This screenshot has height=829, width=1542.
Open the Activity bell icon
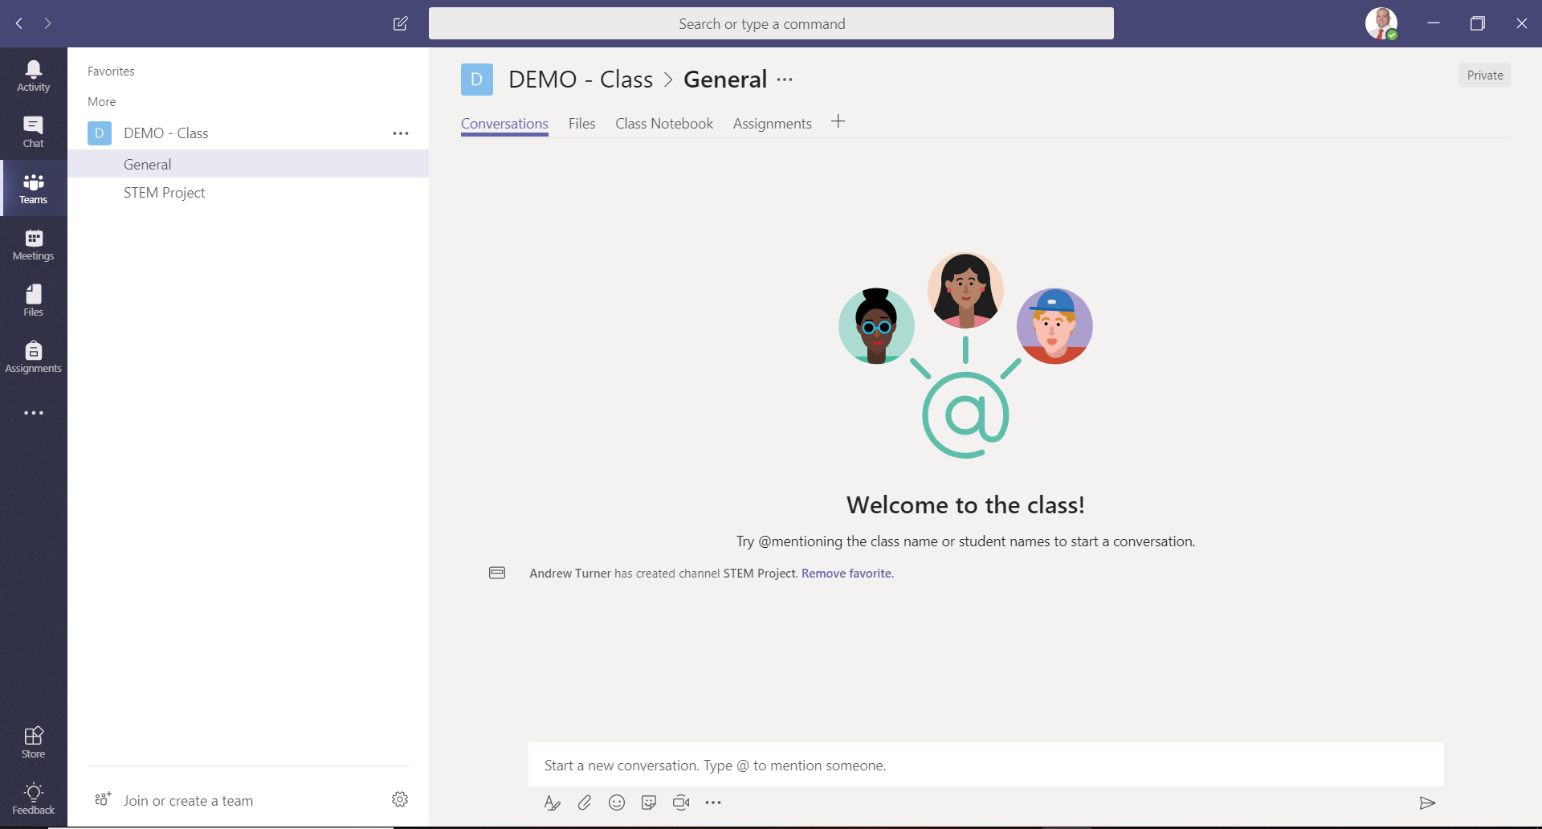click(33, 76)
